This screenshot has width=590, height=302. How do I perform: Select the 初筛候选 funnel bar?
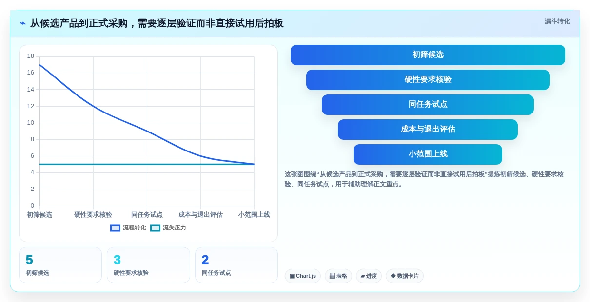tap(428, 55)
